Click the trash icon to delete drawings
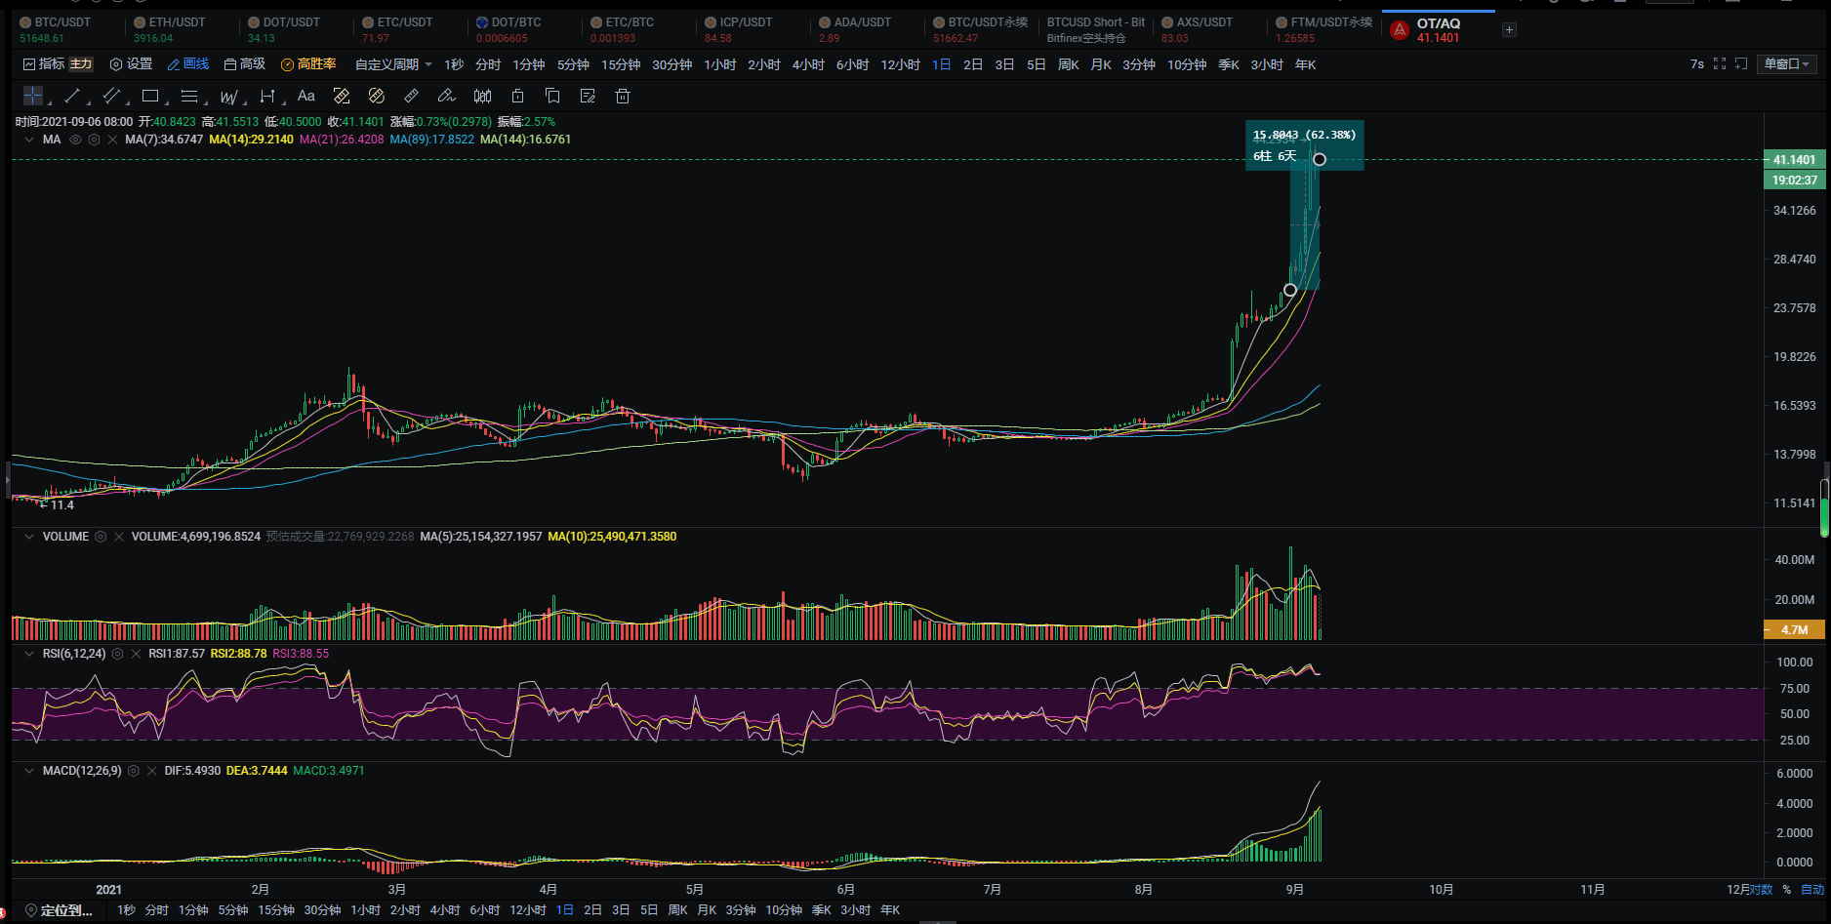Viewport: 1831px width, 924px height. click(x=623, y=96)
